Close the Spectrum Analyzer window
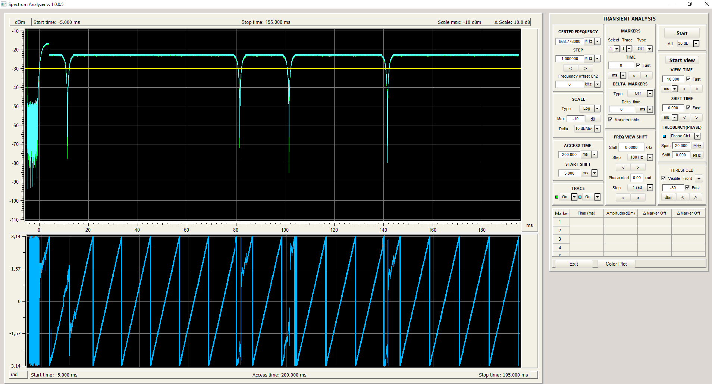The width and height of the screenshot is (712, 384). pos(706,4)
